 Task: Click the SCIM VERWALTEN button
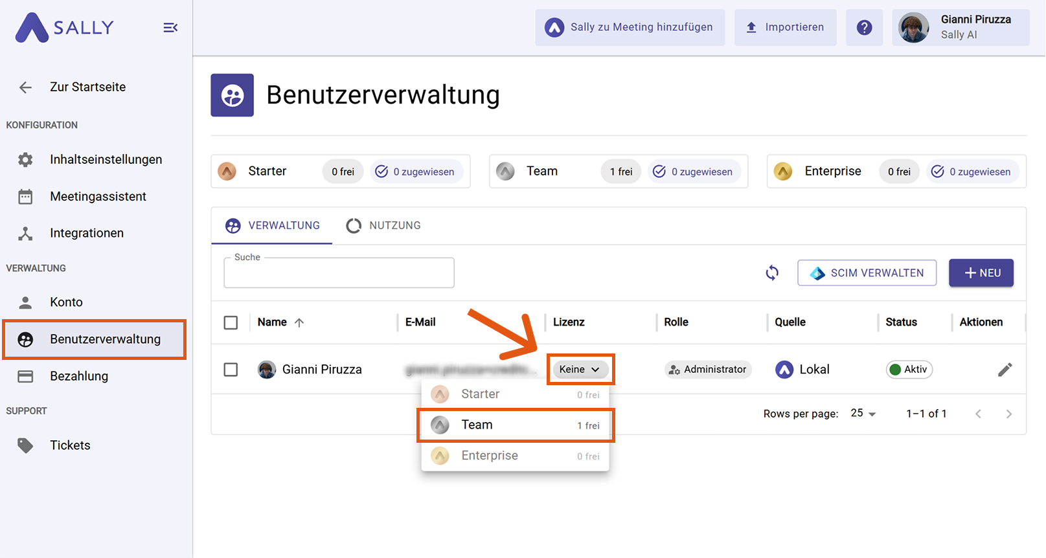867,273
